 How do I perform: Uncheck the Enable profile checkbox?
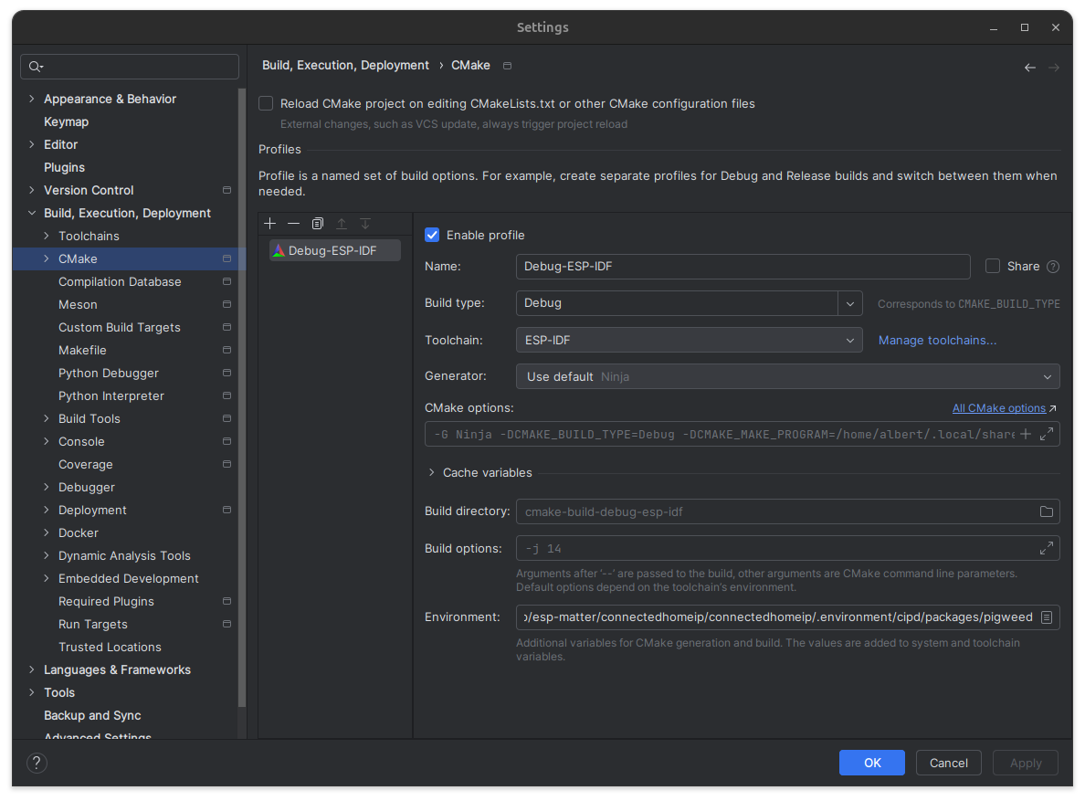432,236
